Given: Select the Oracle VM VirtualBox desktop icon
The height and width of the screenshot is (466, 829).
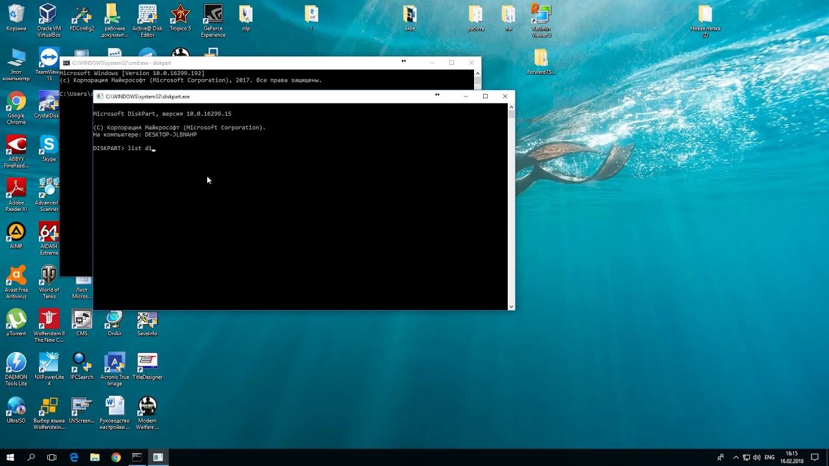Looking at the screenshot, I should point(49,21).
